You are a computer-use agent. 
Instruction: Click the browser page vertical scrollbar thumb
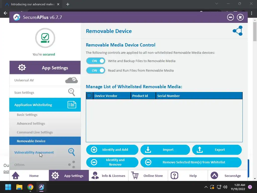click(x=255, y=31)
